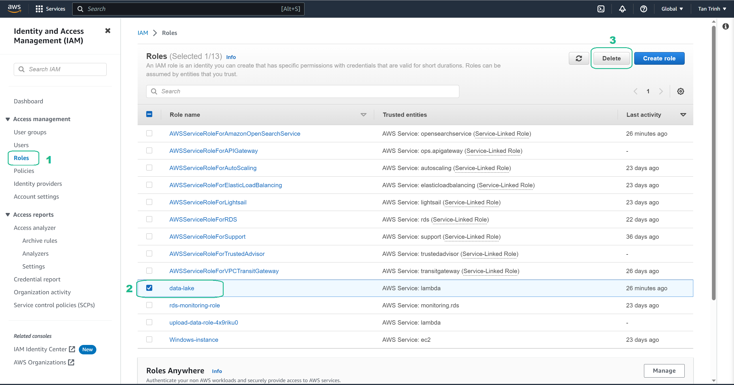Open IAM Identity Center external link icon

72,349
